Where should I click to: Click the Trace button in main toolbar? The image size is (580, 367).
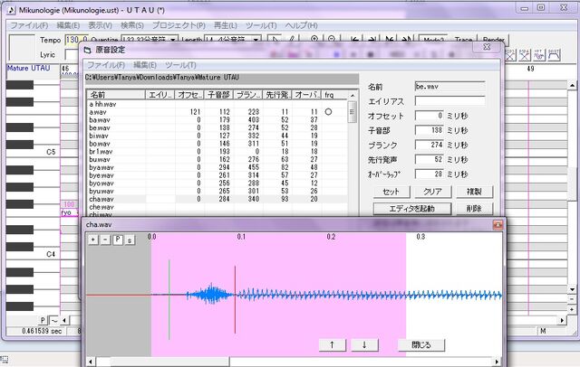pos(463,40)
